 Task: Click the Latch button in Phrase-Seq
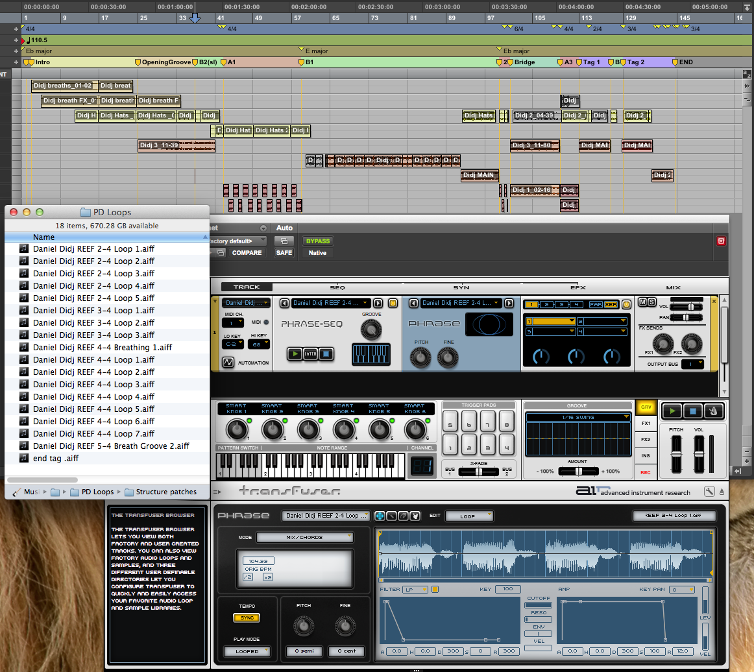click(311, 354)
